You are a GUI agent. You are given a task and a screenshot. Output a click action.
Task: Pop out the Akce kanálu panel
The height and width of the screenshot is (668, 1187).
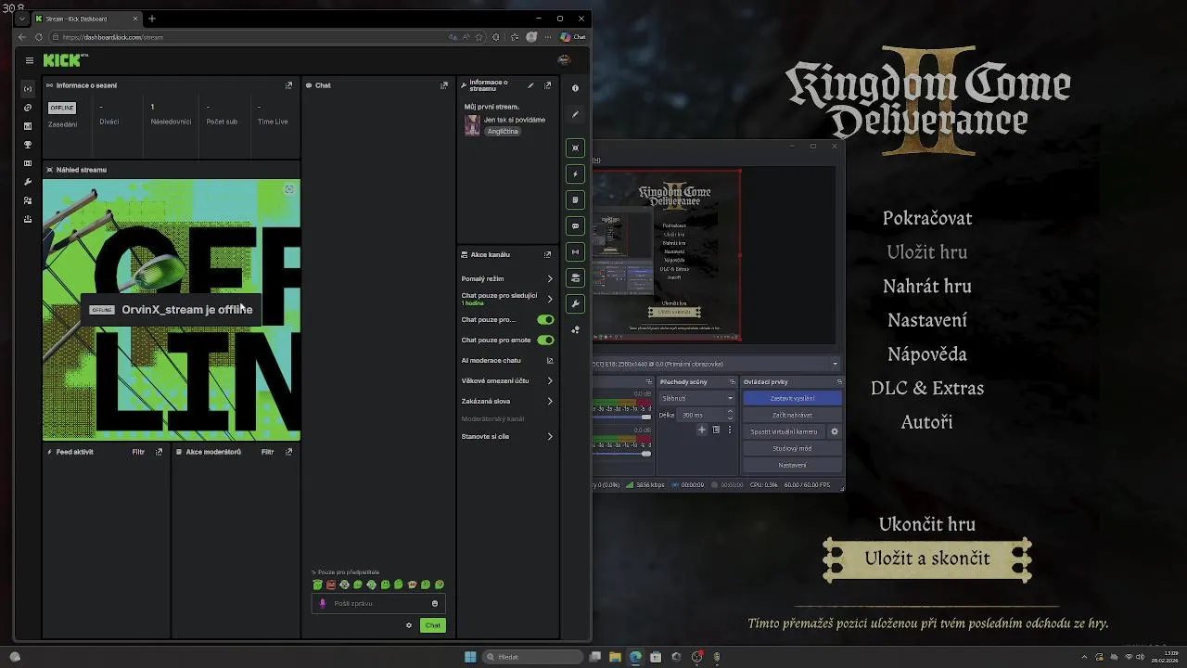[x=547, y=254]
